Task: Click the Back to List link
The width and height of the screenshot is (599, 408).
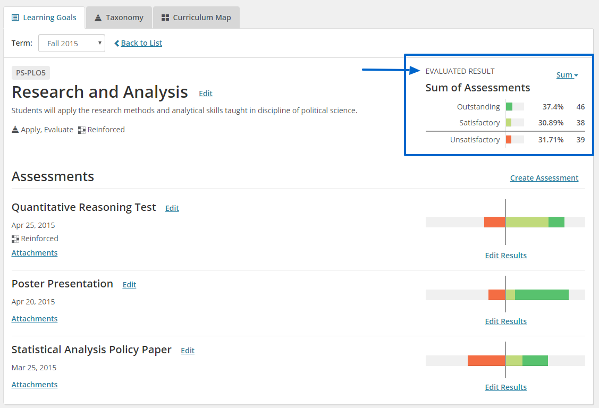Action: (141, 43)
